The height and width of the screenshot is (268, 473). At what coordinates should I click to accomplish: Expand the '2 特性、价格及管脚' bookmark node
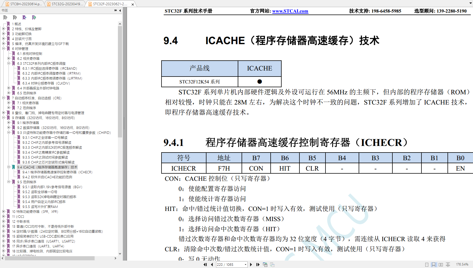[x=4, y=29]
